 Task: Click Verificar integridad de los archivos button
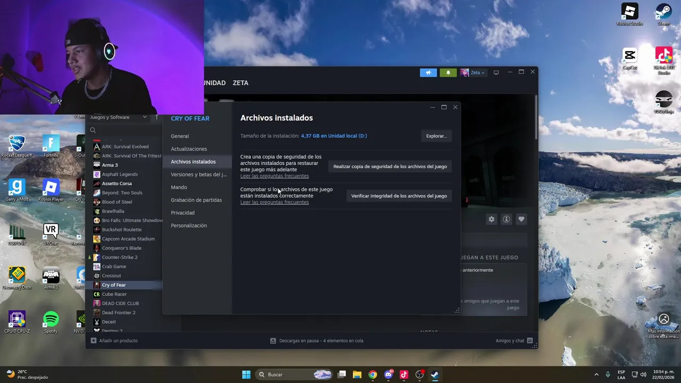point(399,196)
